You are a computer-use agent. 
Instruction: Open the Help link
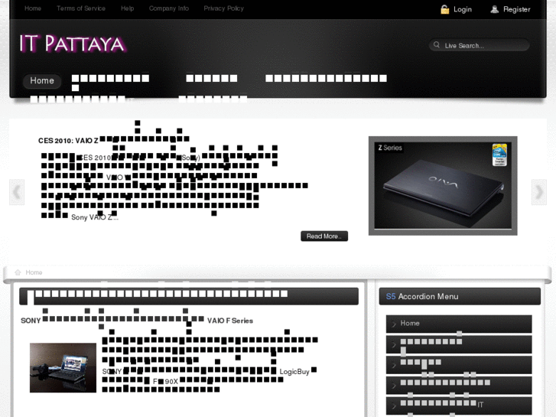pos(127,8)
